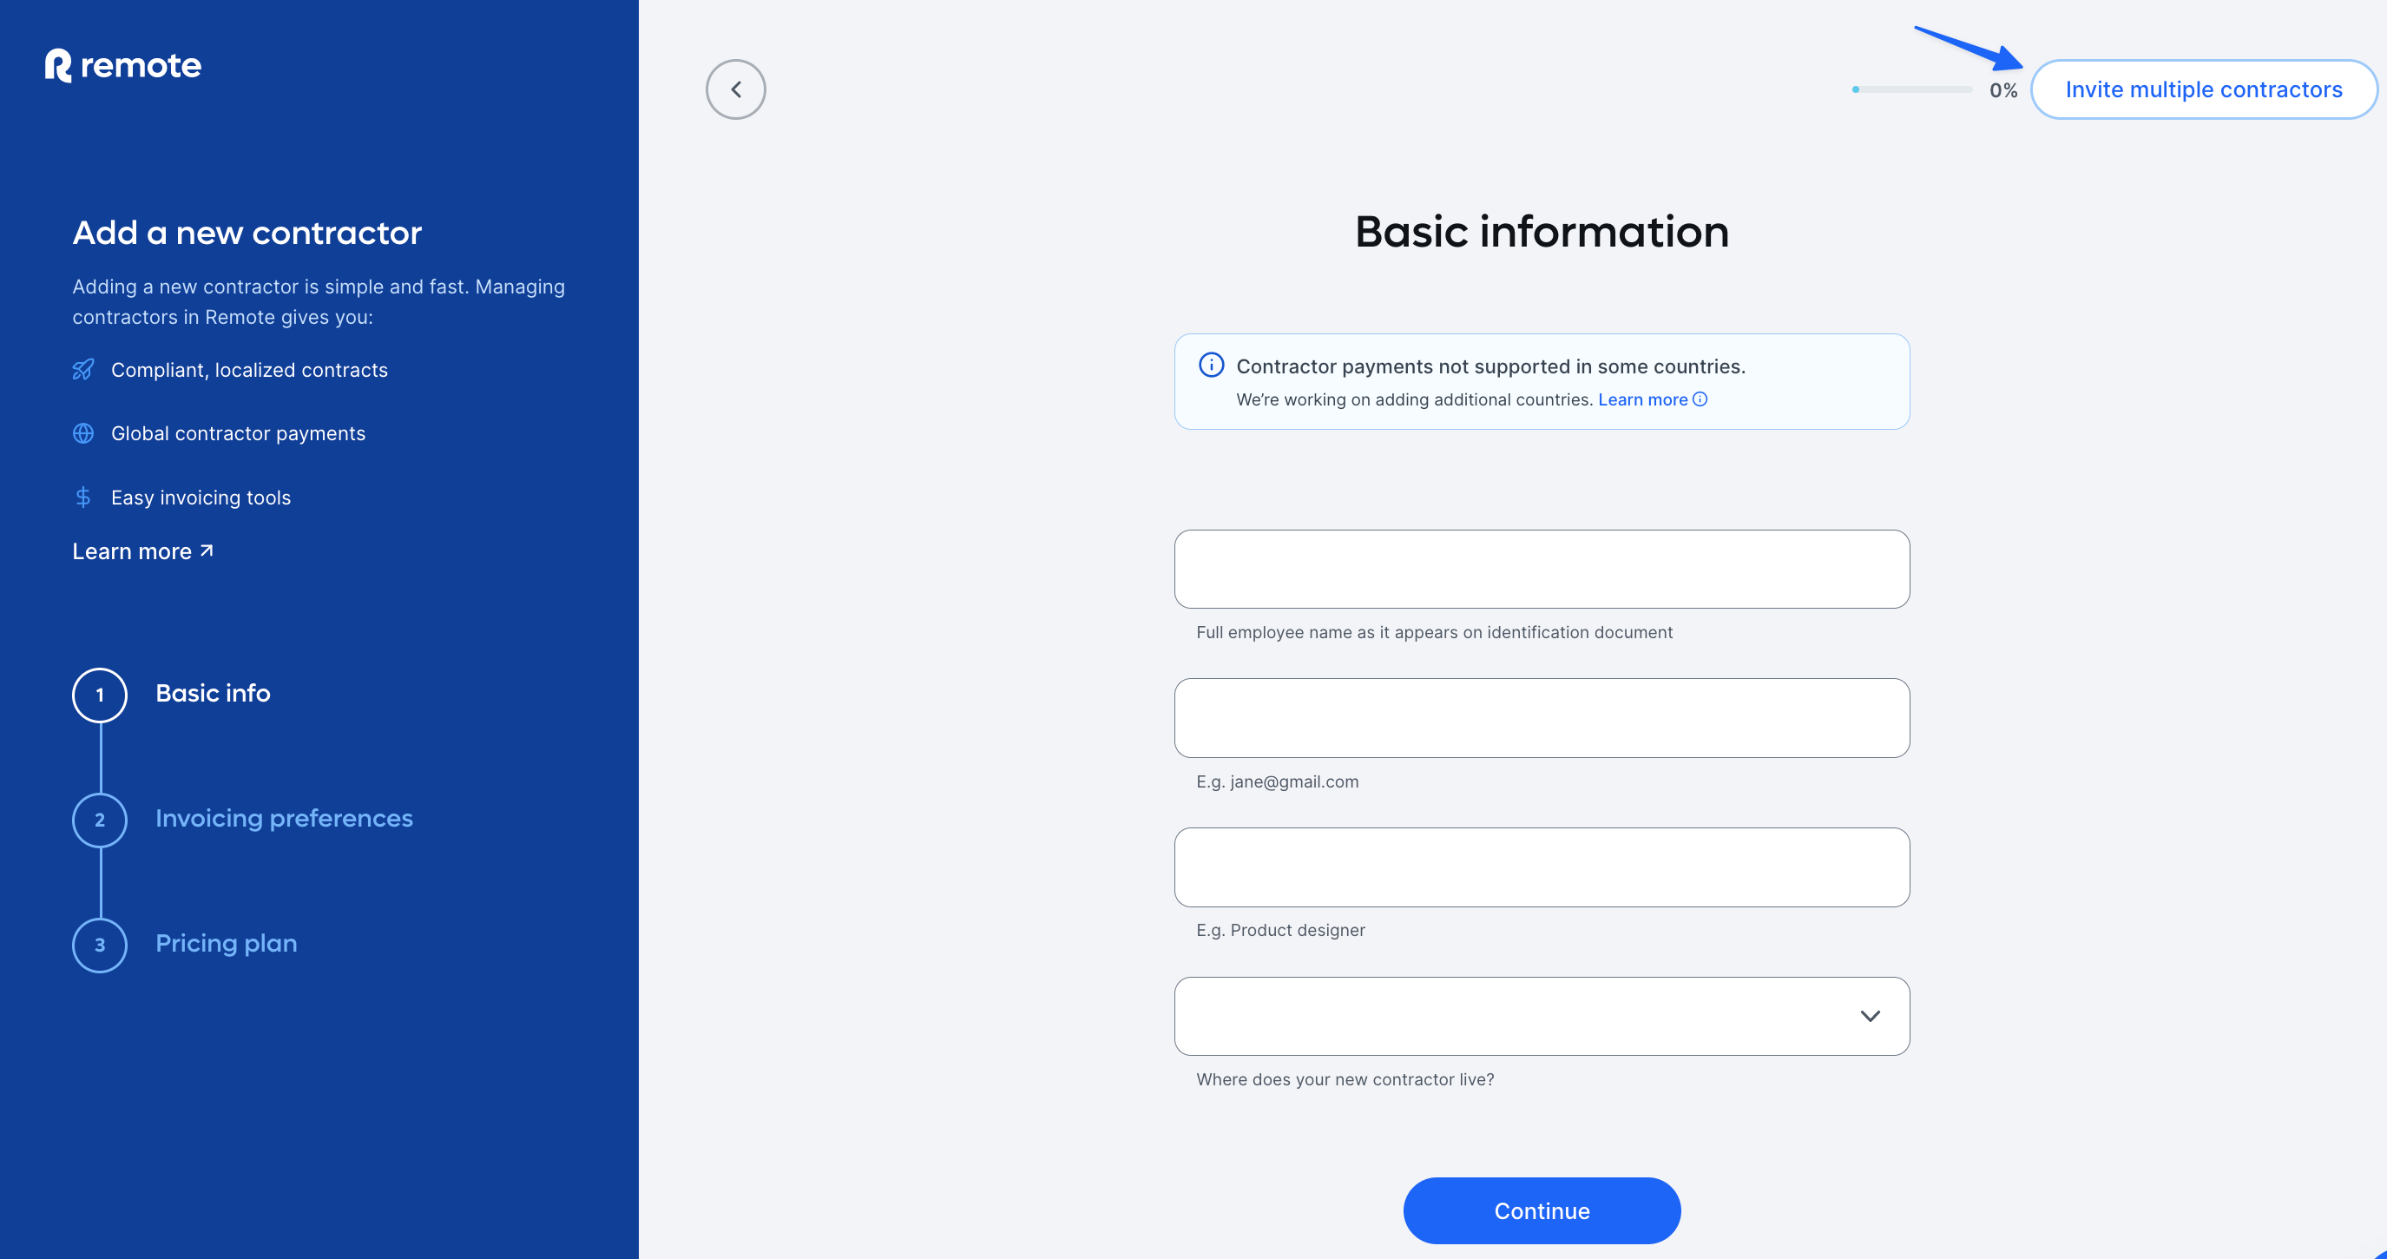Click the info icon after Learn more link
This screenshot has width=2387, height=1259.
click(1700, 399)
